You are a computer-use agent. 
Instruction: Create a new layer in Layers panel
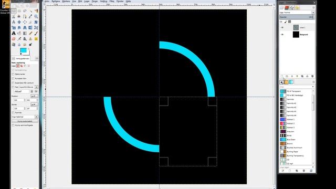tap(282, 76)
